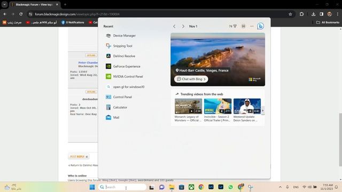Open new tab in Chrome
This screenshot has height=192, width=342.
point(65,4)
